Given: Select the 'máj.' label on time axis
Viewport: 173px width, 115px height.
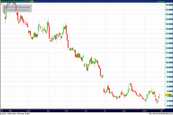Looking at the screenshot, I should tap(67, 110).
